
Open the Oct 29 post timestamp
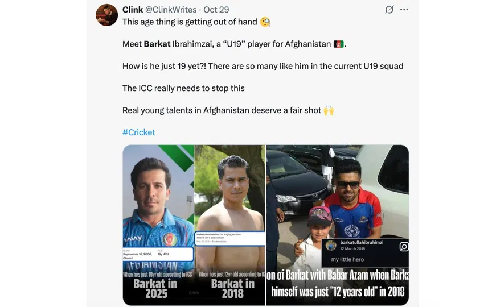click(x=216, y=10)
